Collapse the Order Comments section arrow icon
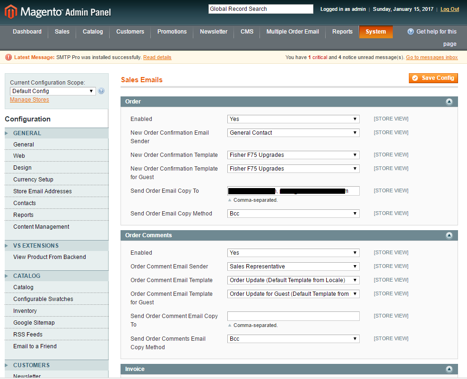Image resolution: width=467 pixels, height=379 pixels. coord(449,235)
